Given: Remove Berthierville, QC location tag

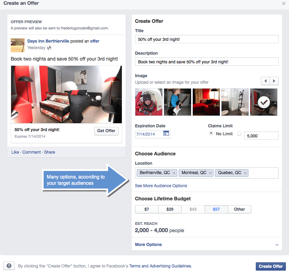Looking at the screenshot, I should (174, 173).
